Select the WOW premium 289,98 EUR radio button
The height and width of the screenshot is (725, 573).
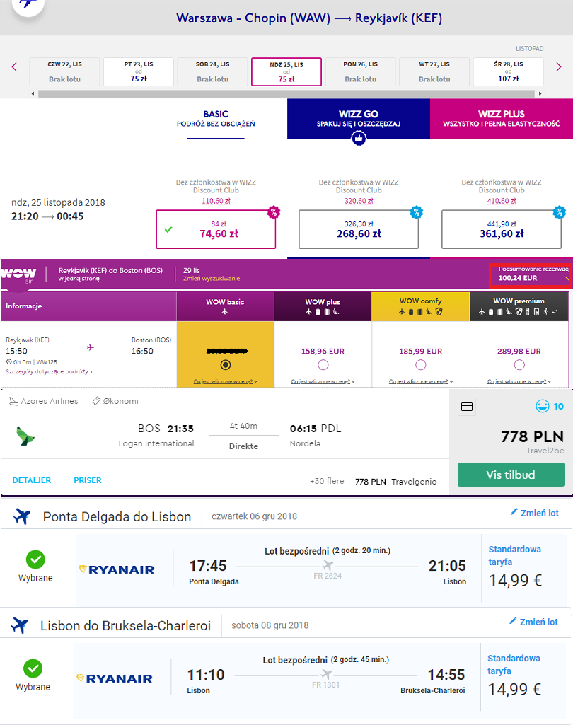coord(519,365)
